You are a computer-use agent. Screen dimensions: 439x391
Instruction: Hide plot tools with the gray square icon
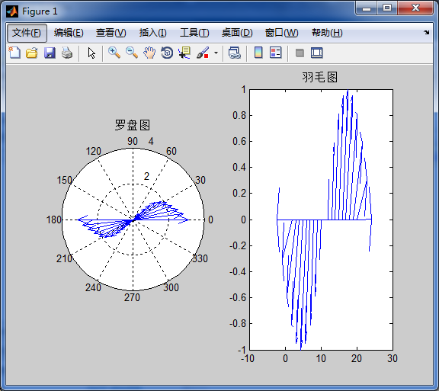[x=300, y=53]
